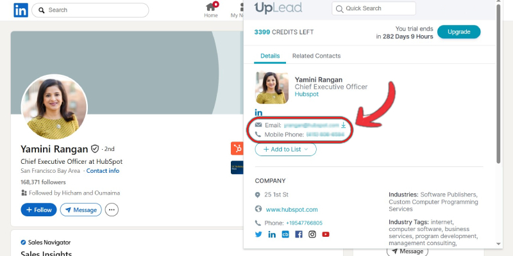This screenshot has height=256, width=513.
Task: Open company Instagram icon
Action: point(312,234)
